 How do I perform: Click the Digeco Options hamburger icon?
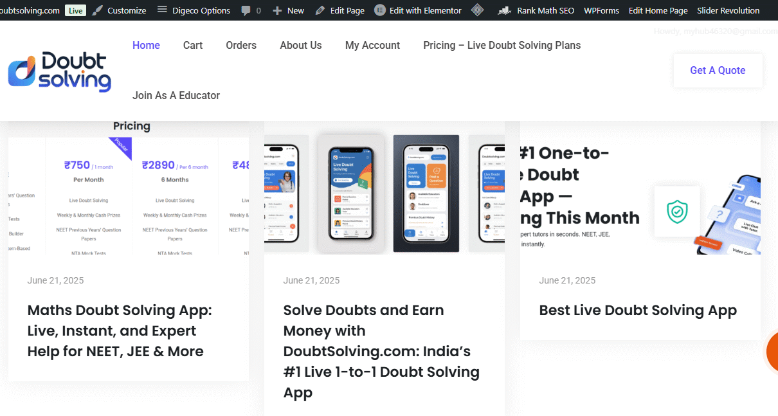pos(162,10)
